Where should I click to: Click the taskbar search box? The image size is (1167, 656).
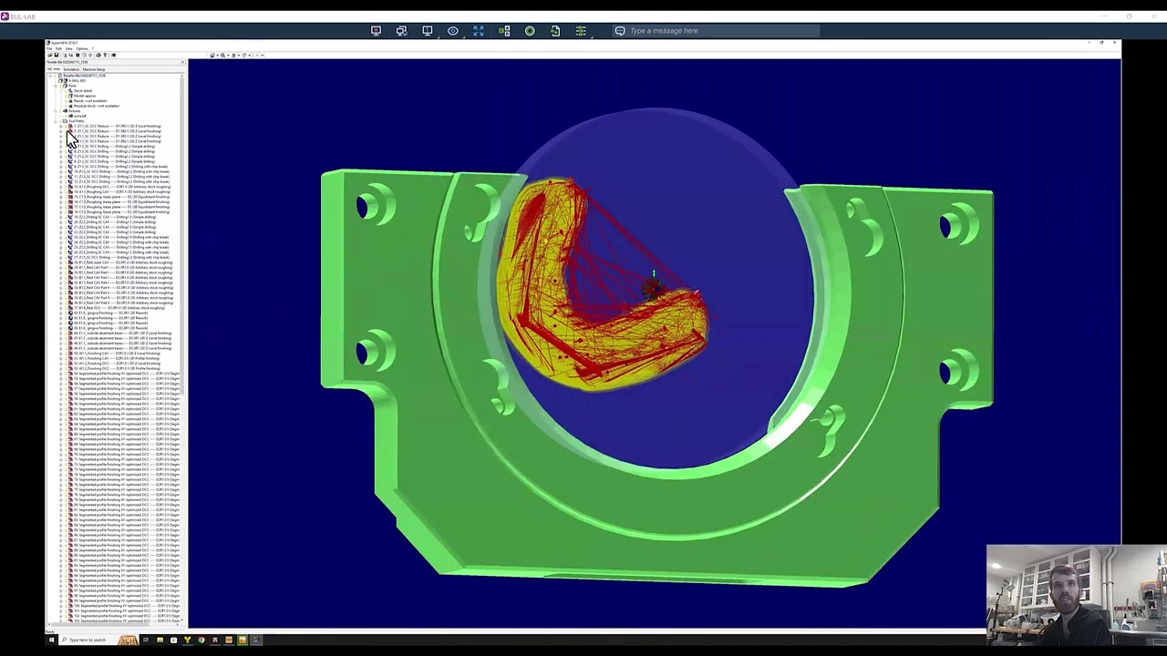(98, 640)
